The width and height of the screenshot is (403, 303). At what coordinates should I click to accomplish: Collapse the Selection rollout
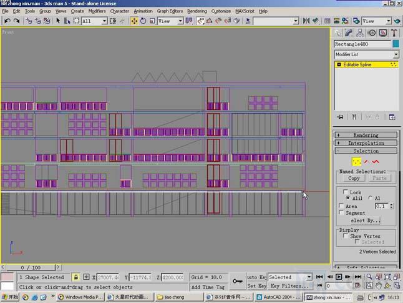pos(366,151)
